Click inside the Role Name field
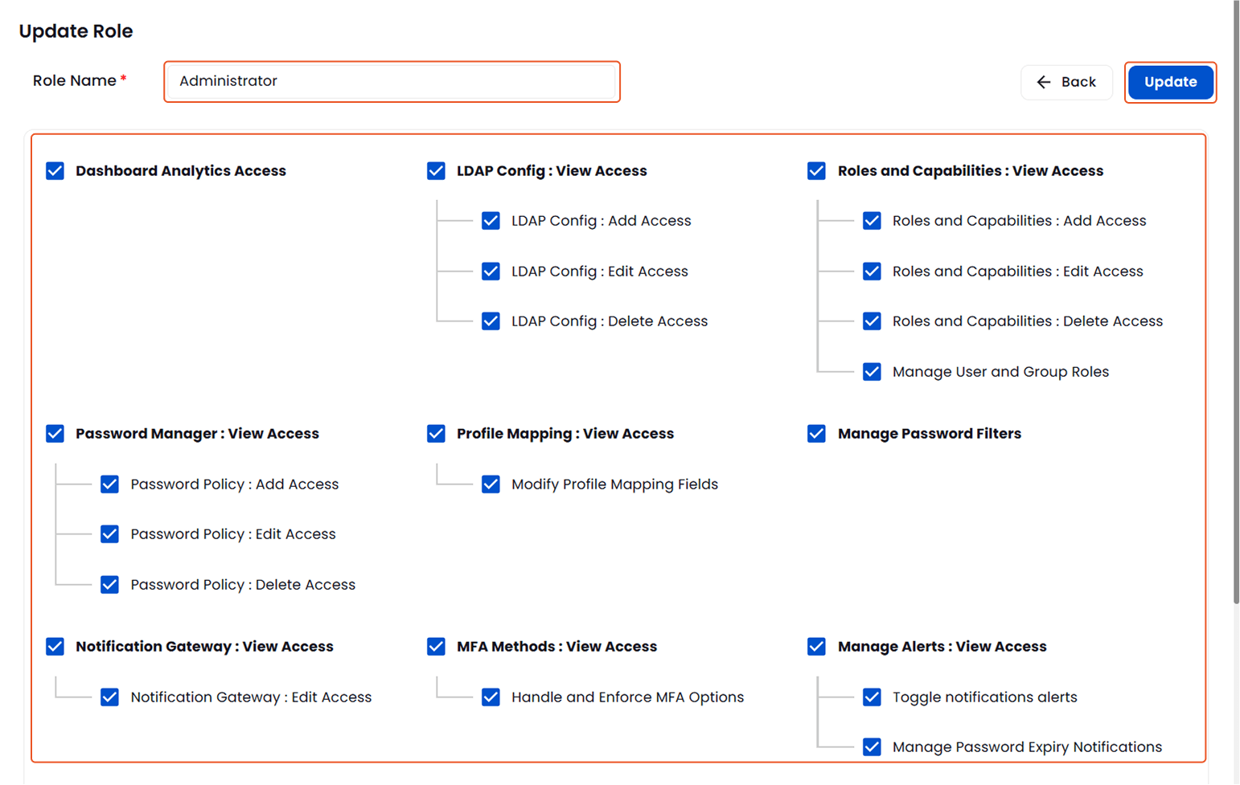 click(392, 81)
